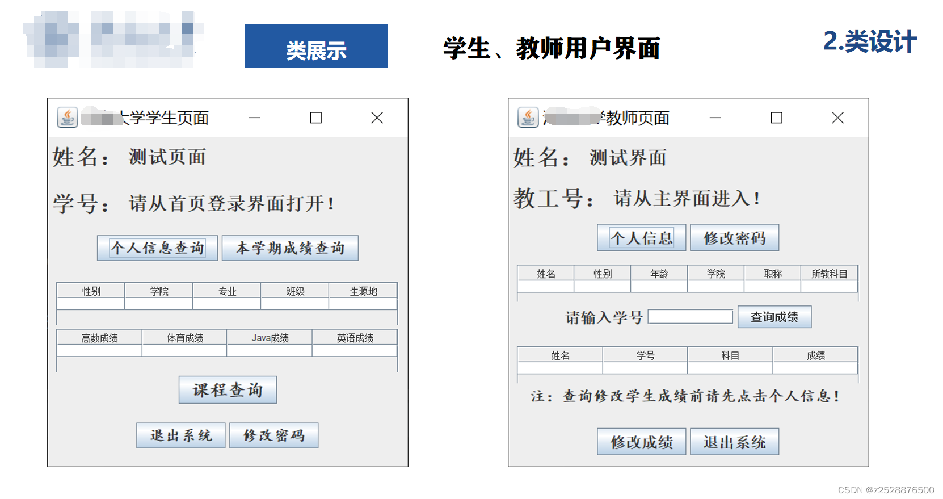The height and width of the screenshot is (499, 943).
Task: Select 年龄 column header
Action: point(659,274)
